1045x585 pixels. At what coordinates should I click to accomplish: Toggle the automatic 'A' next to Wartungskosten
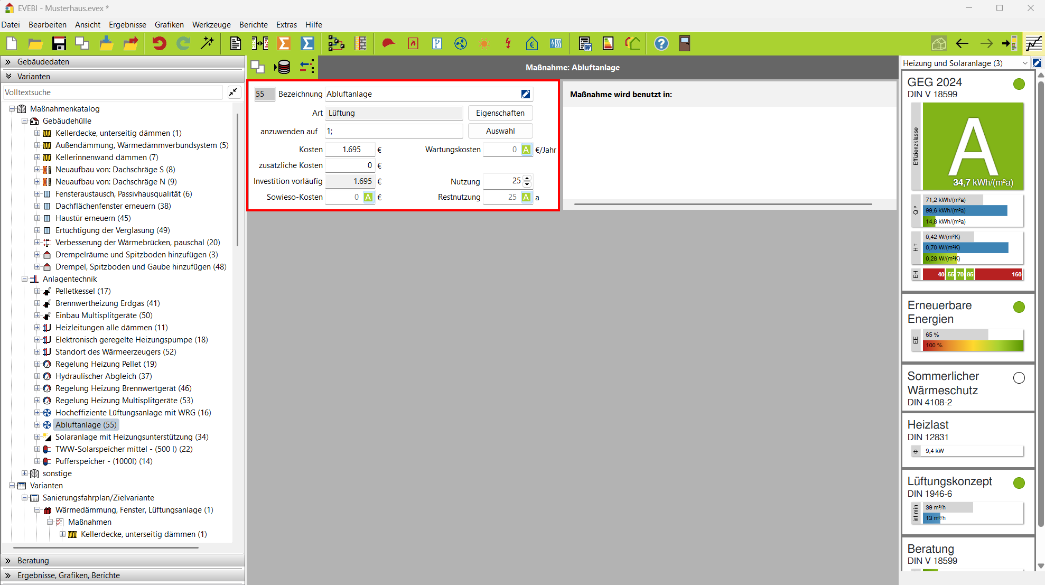(526, 150)
